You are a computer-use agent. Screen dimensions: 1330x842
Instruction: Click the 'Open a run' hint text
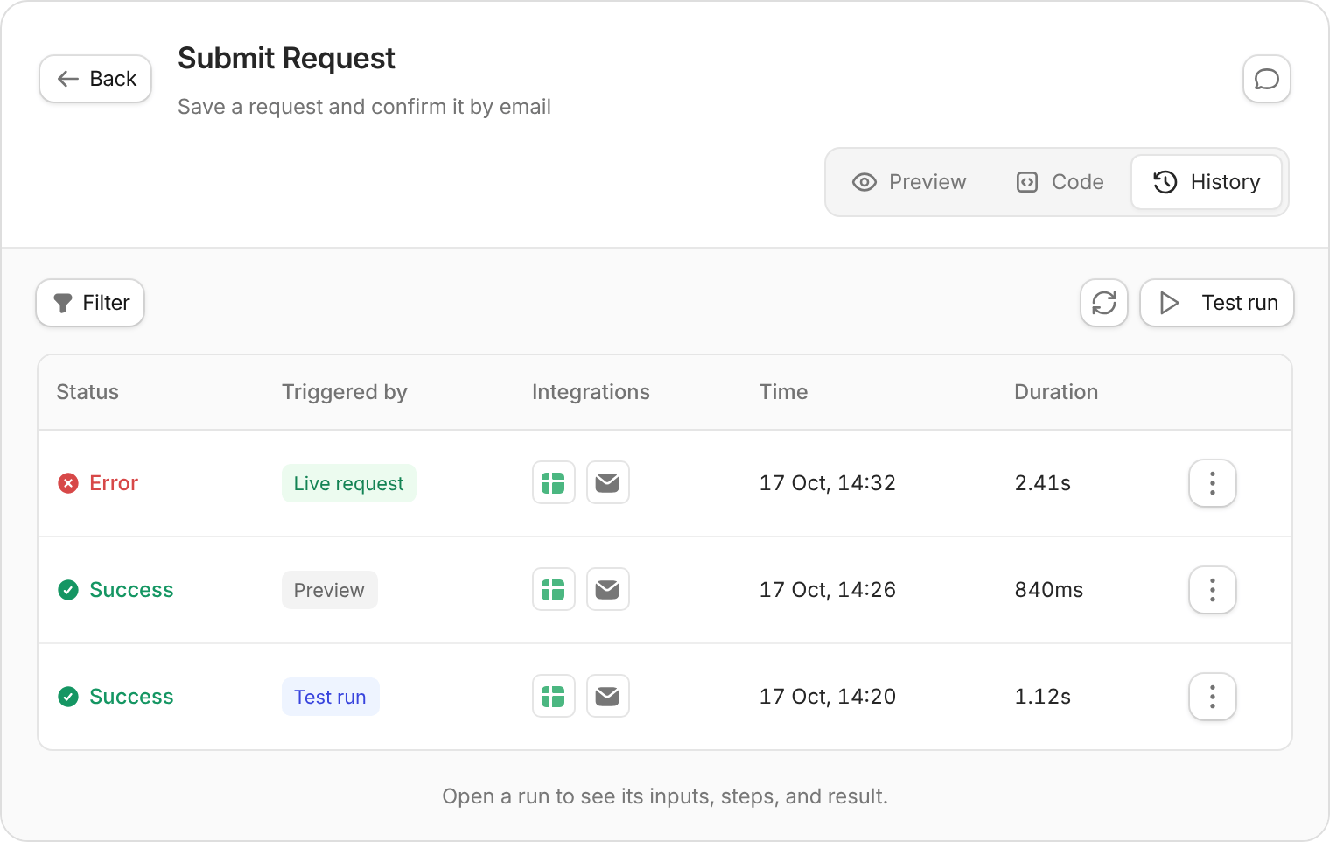pos(665,796)
